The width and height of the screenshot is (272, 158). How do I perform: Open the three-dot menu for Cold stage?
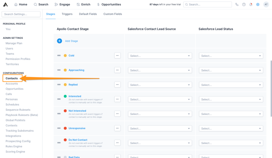click(x=117, y=55)
